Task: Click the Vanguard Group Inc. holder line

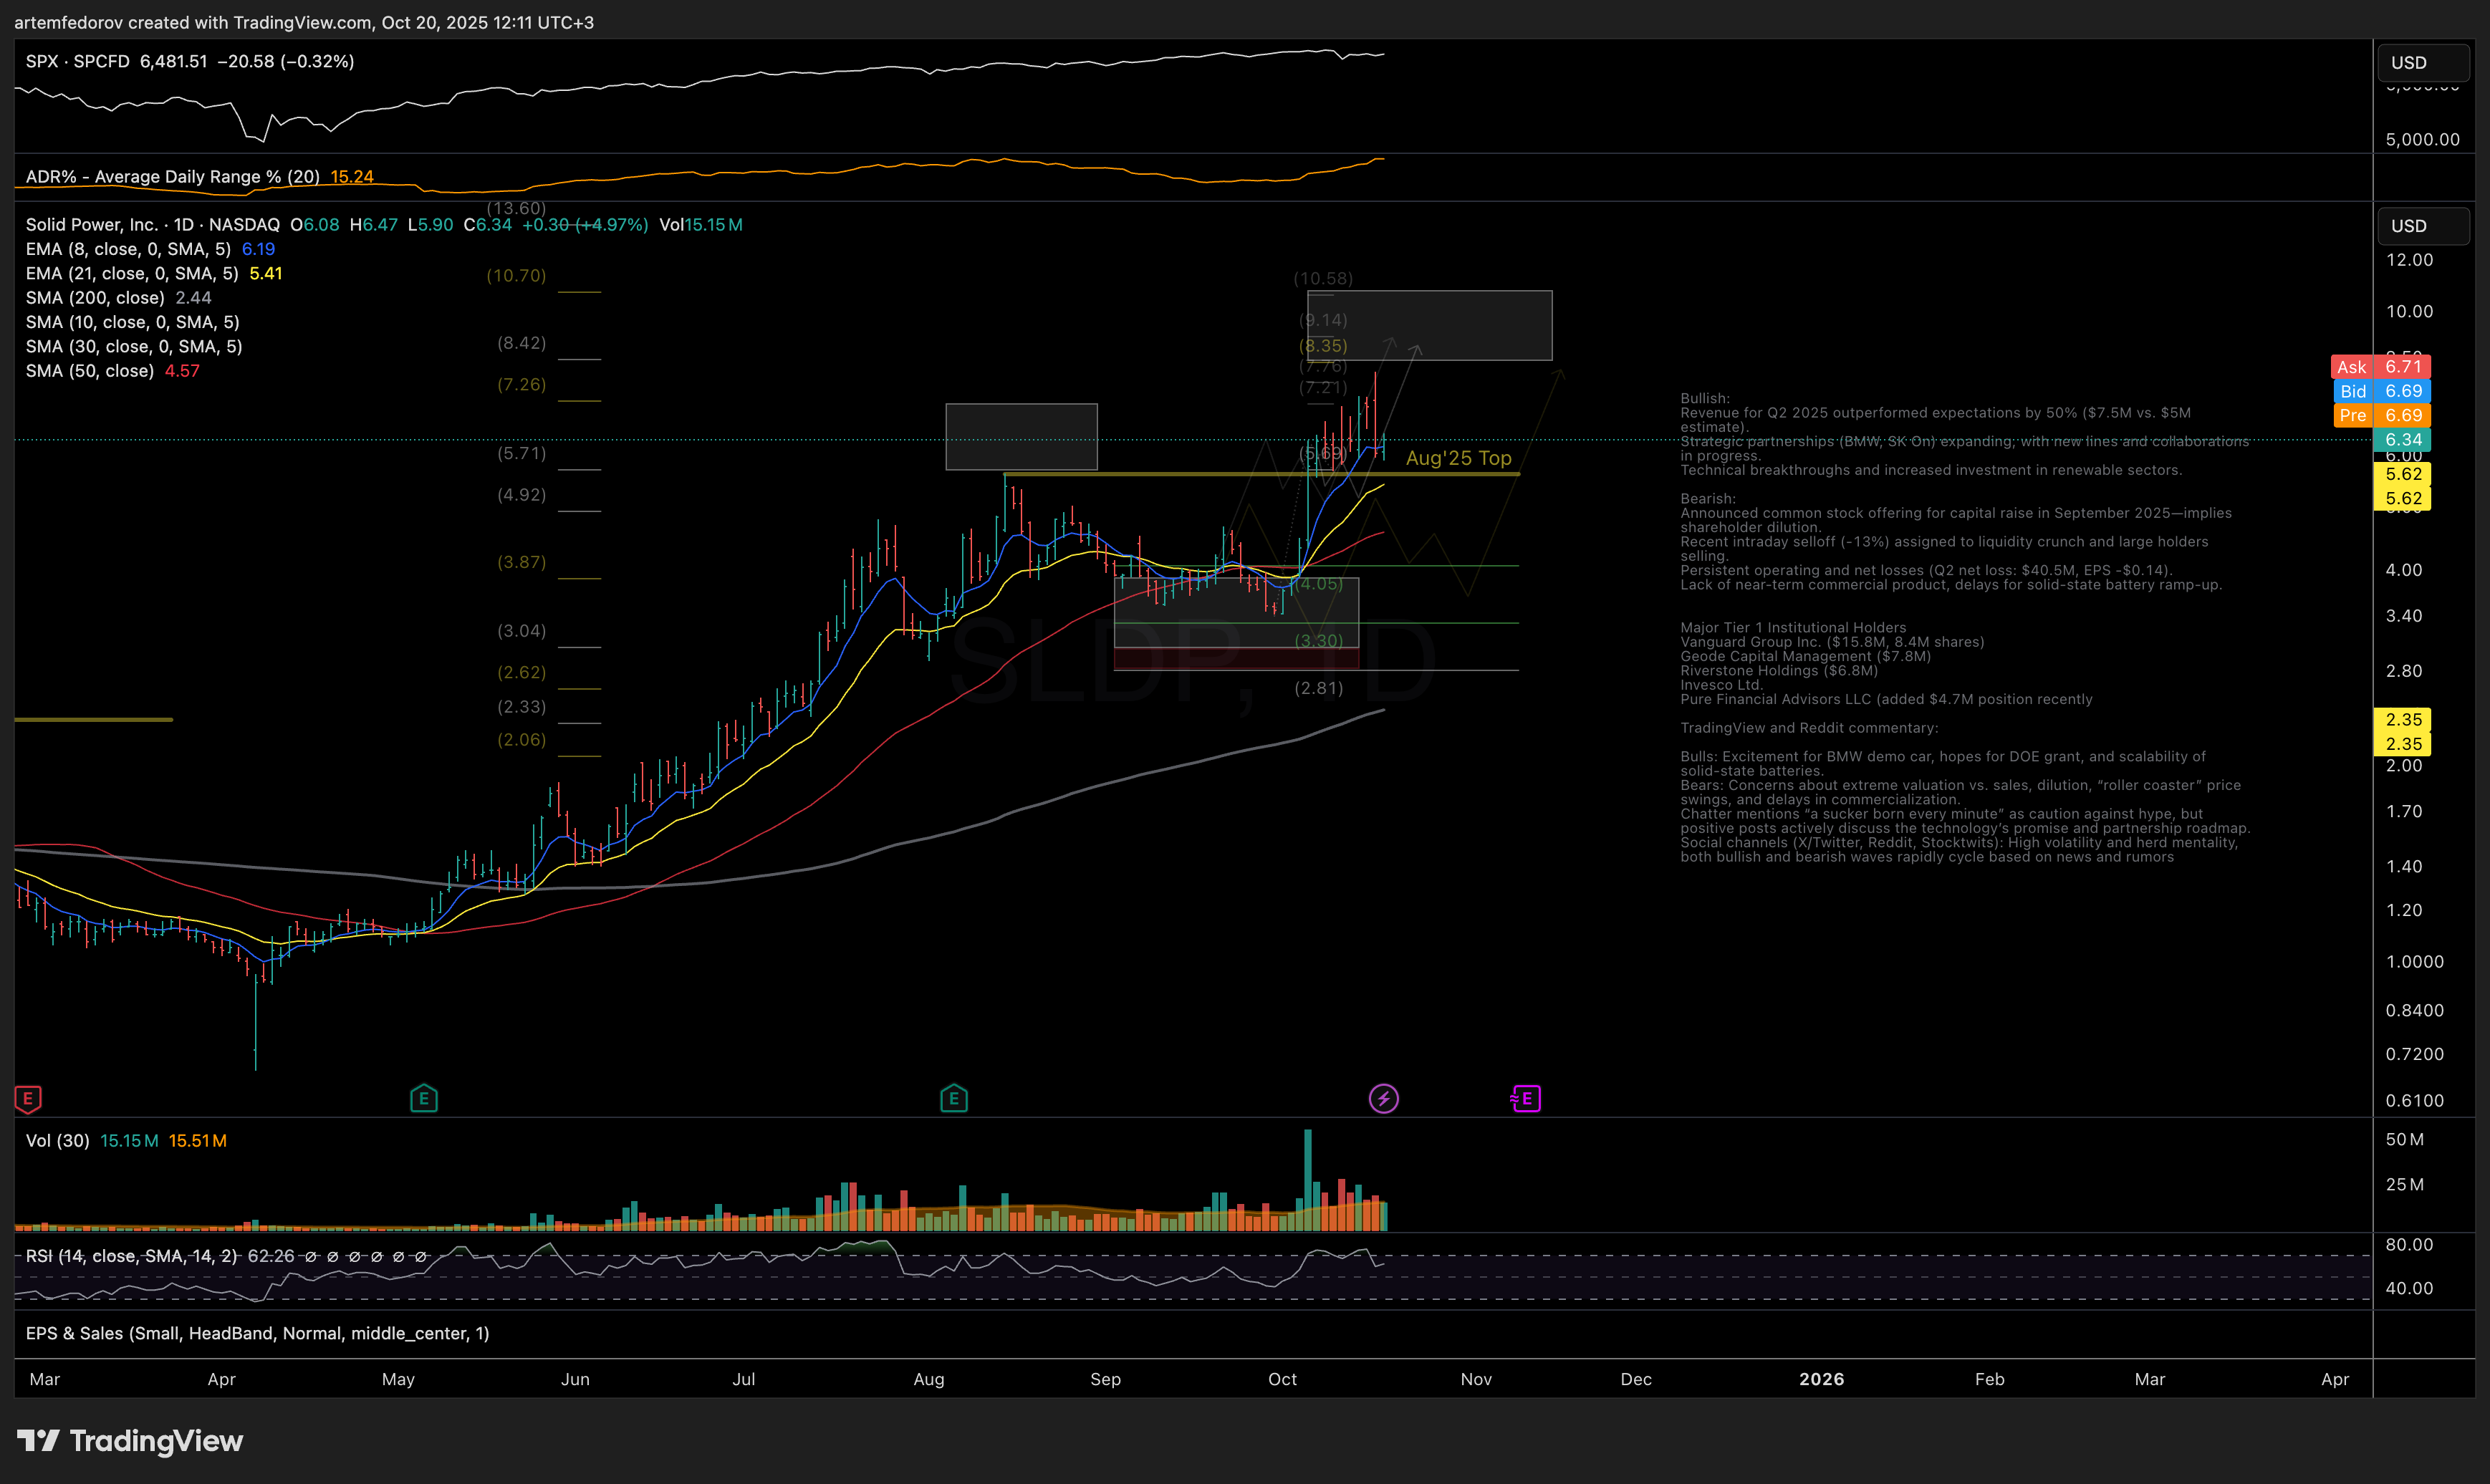Action: click(x=1832, y=642)
